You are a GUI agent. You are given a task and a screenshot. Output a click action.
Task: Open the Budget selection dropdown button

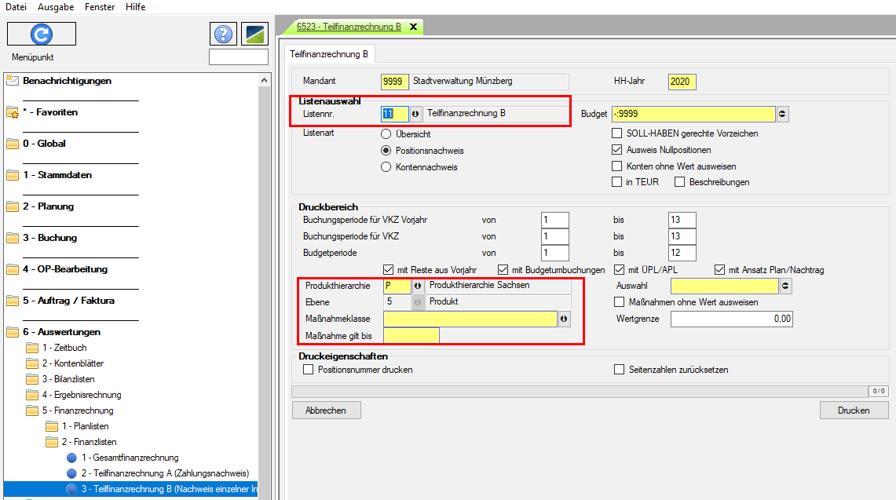coord(782,114)
